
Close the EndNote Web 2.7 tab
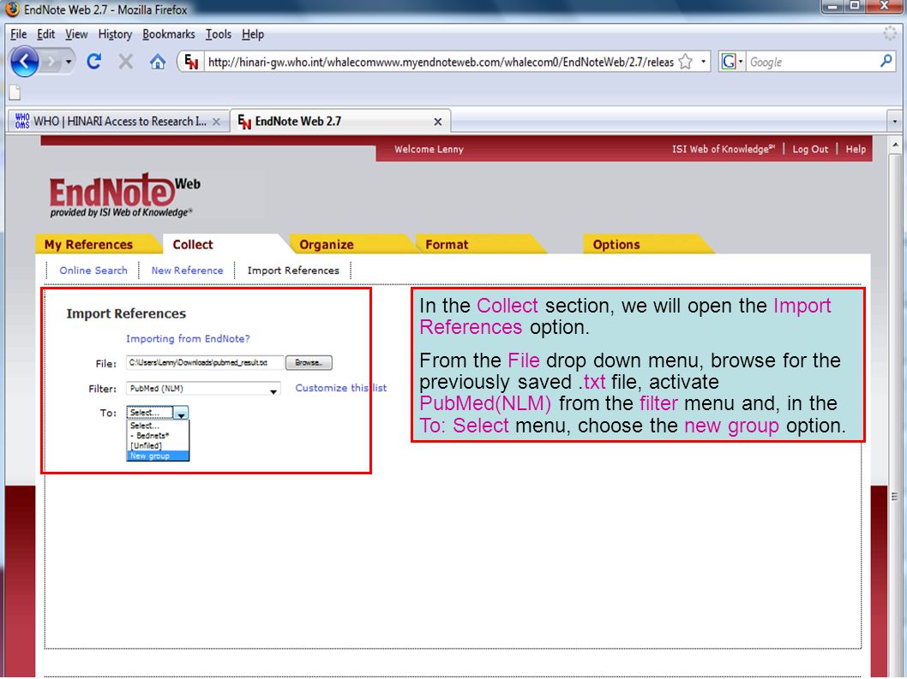[x=438, y=122]
